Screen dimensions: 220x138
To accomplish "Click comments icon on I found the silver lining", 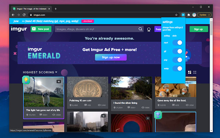I will [x=129, y=107].
